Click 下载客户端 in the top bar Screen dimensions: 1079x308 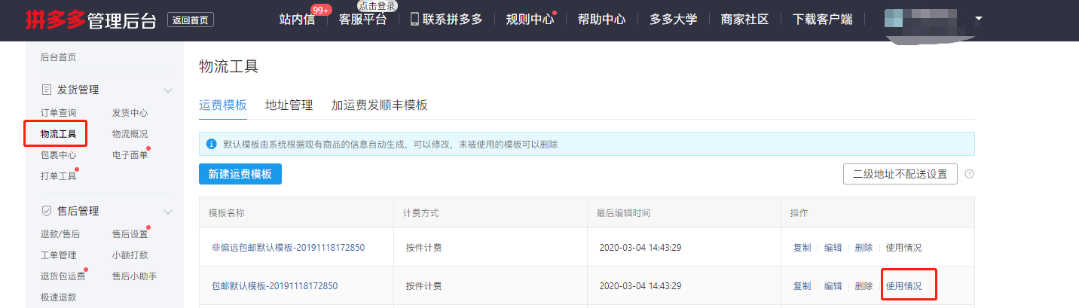coord(822,20)
